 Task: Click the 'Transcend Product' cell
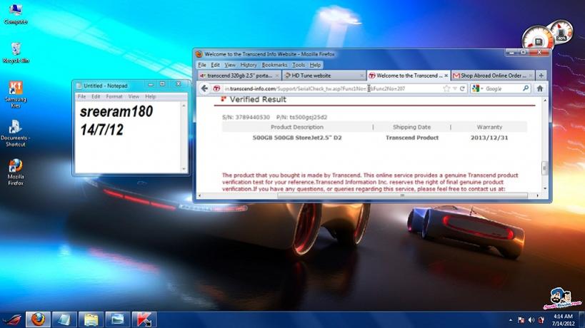(x=412, y=138)
